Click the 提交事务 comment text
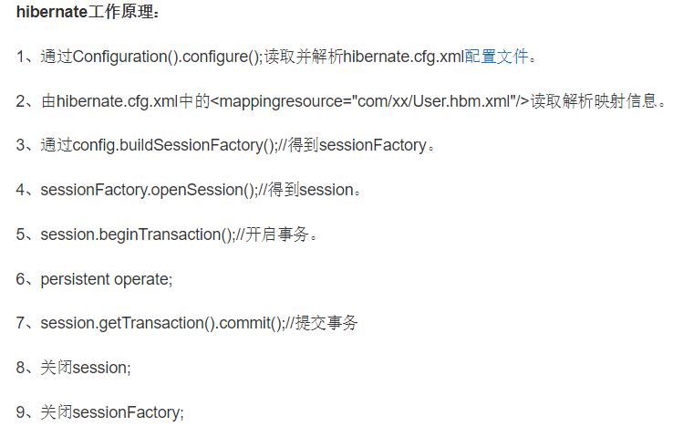673x427 pixels. pos(326,323)
